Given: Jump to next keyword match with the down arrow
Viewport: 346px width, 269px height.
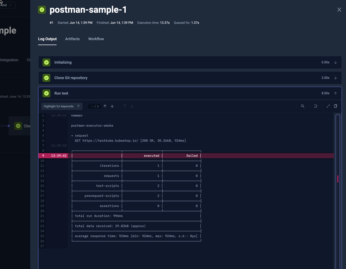Looking at the screenshot, I should [112, 106].
